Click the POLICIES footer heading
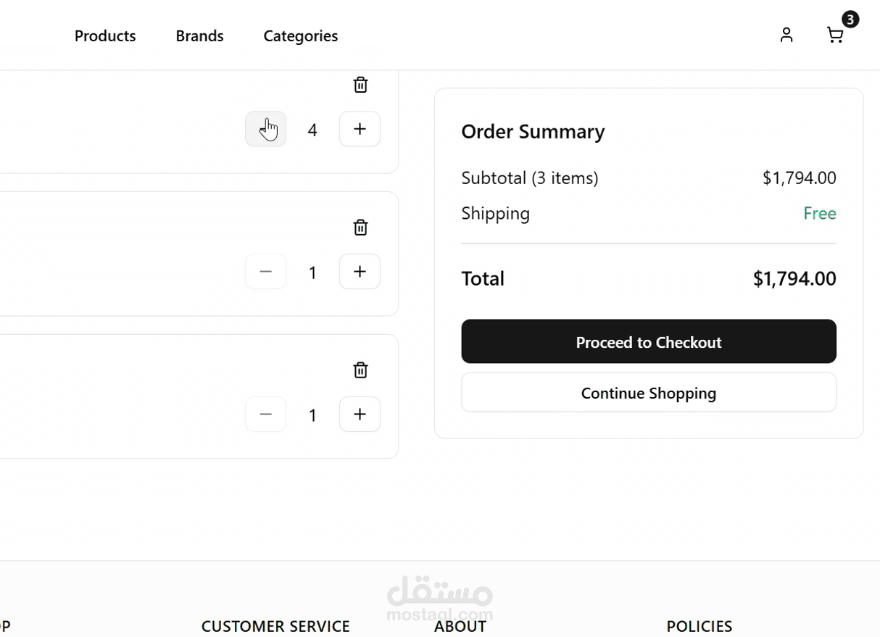The height and width of the screenshot is (637, 880). click(x=699, y=625)
